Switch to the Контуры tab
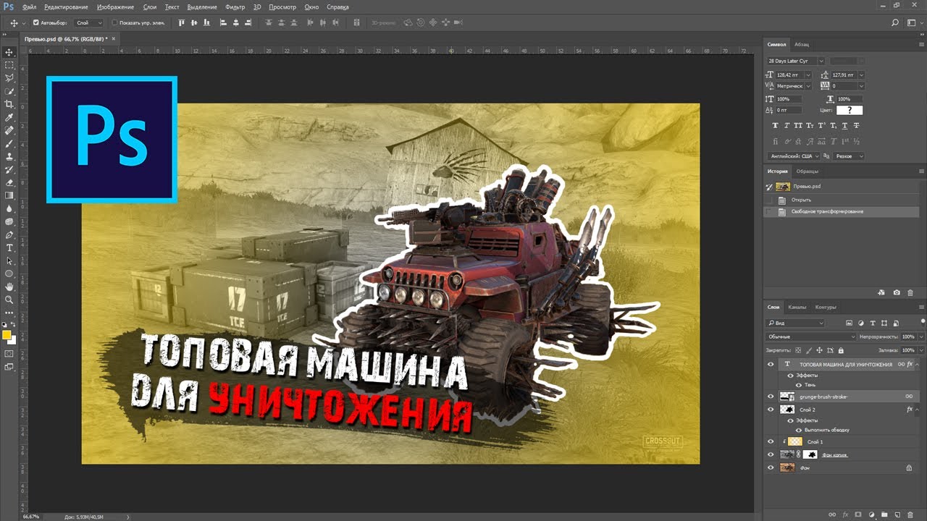Screen dimensions: 927x521 [x=825, y=307]
